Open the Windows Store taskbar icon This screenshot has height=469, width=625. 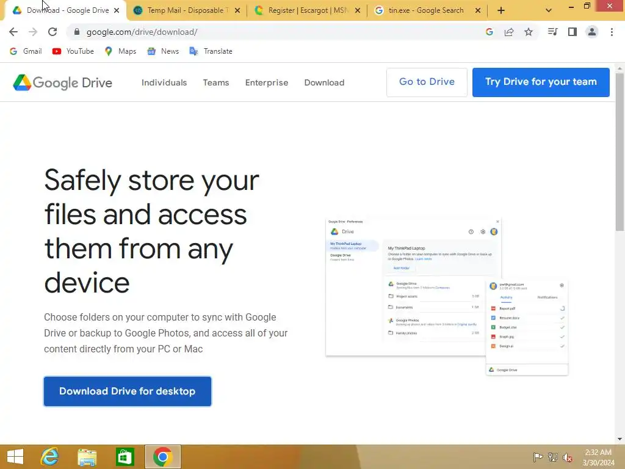pos(125,457)
